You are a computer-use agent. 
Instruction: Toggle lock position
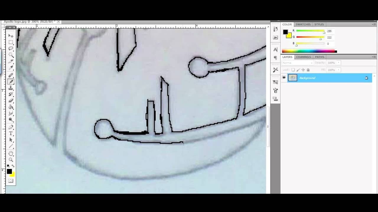[x=303, y=70]
